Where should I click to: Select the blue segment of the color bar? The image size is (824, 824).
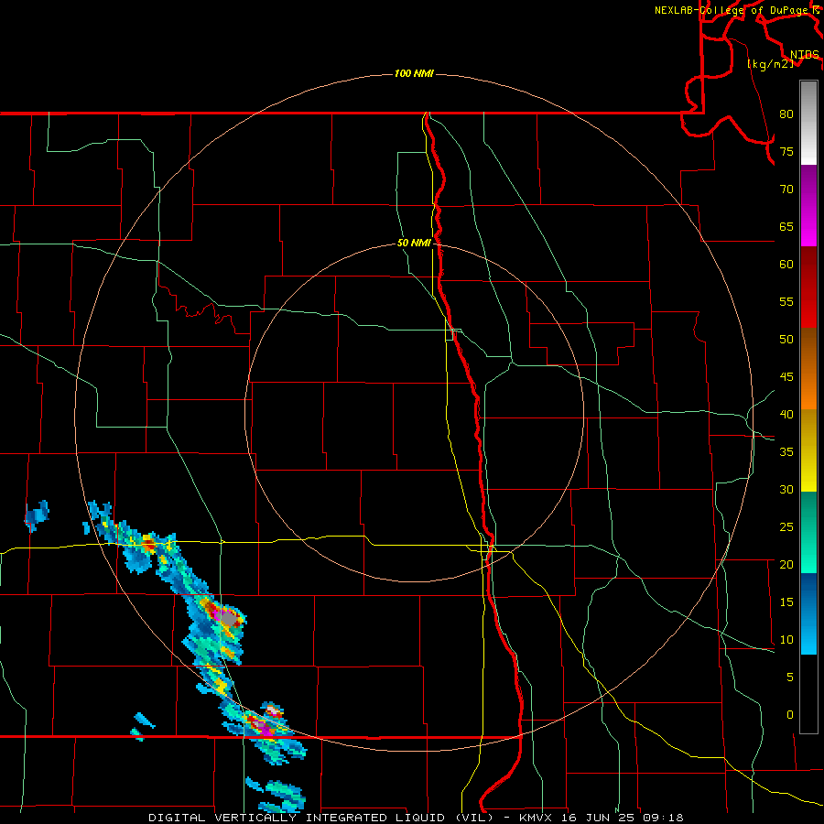[808, 613]
